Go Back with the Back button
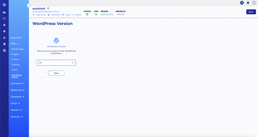Image resolution: width=258 pixels, height=137 pixels. pos(251,12)
